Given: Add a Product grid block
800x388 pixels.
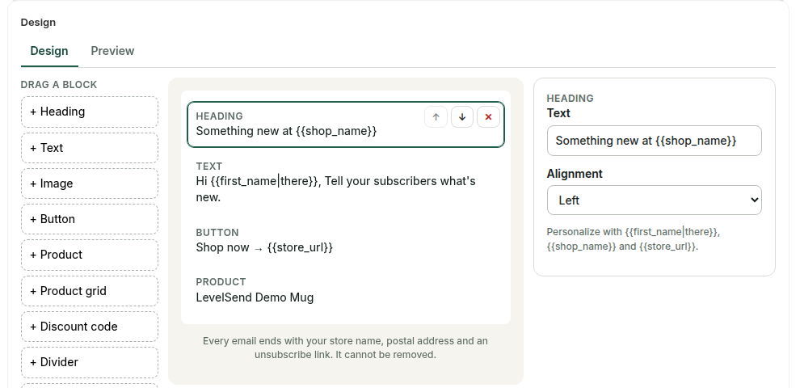Looking at the screenshot, I should (x=90, y=291).
